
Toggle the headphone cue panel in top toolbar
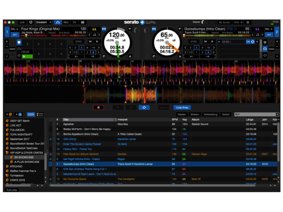click(58, 22)
